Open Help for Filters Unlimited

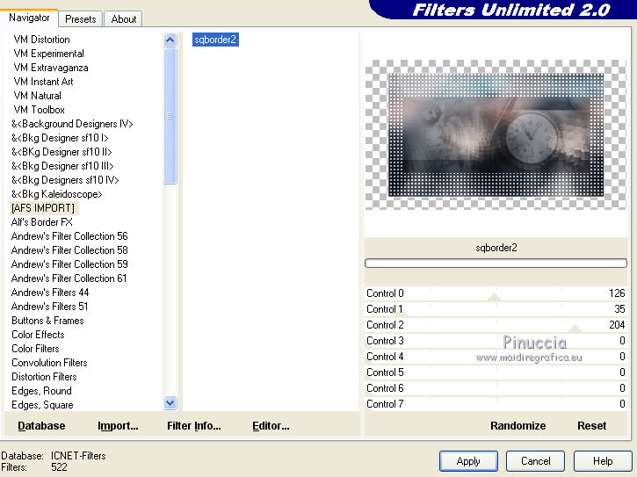(603, 461)
